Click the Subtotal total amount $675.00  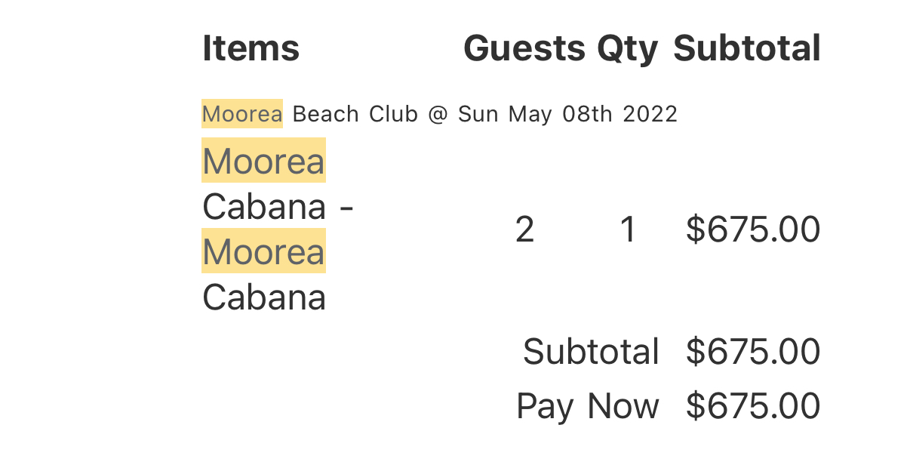click(x=752, y=352)
